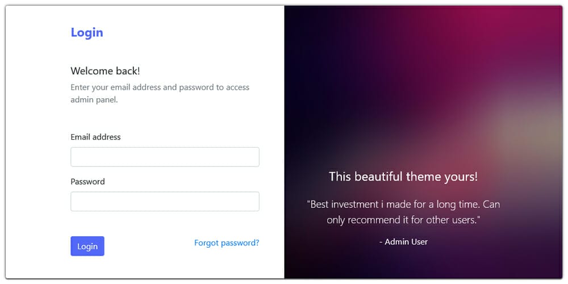The height and width of the screenshot is (284, 568).
Task: Select the Welcome back! heading
Action: click(x=106, y=71)
